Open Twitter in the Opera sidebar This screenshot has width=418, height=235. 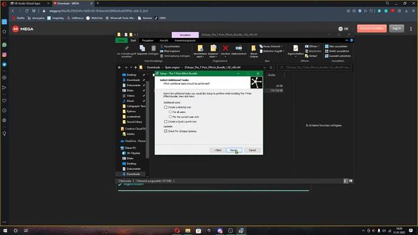5,65
